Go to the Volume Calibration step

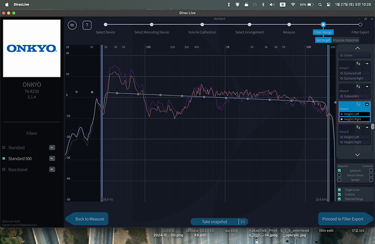click(202, 32)
